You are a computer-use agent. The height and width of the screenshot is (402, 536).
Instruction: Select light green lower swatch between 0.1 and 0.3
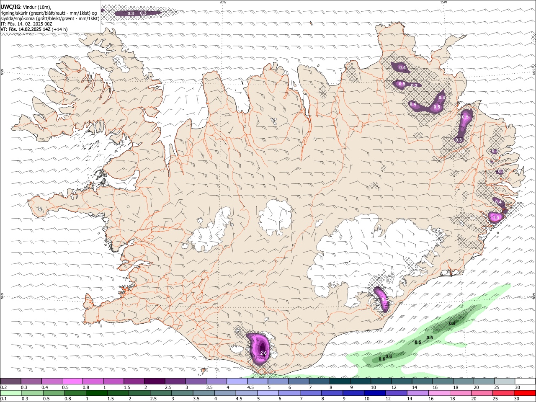(x=11, y=393)
